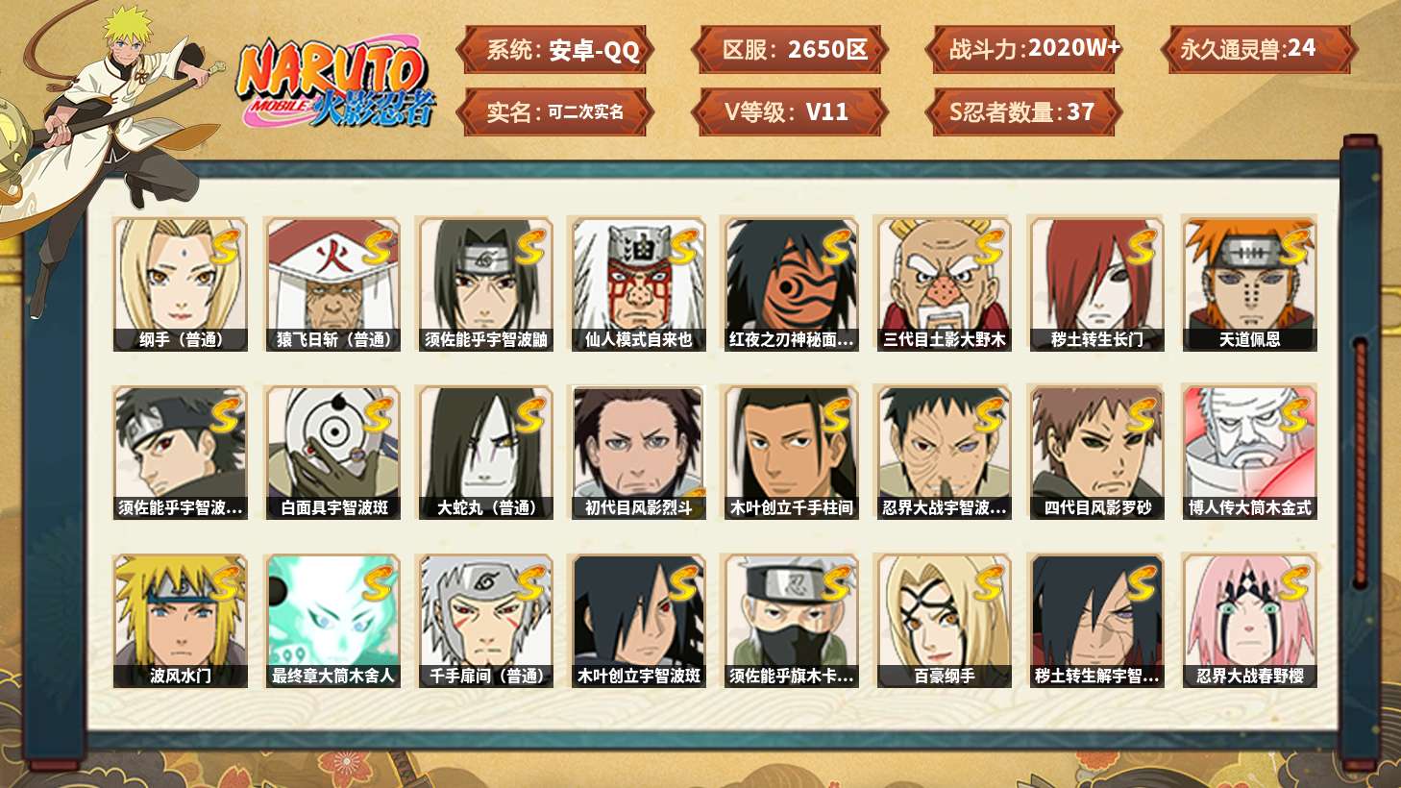Click the 战斗力:2020W+ info badge
Viewport: 1401px width, 788px height.
[x=1024, y=49]
